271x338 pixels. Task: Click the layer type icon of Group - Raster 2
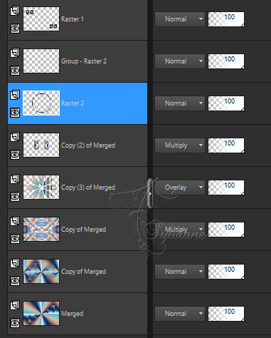pyautogui.click(x=15, y=53)
